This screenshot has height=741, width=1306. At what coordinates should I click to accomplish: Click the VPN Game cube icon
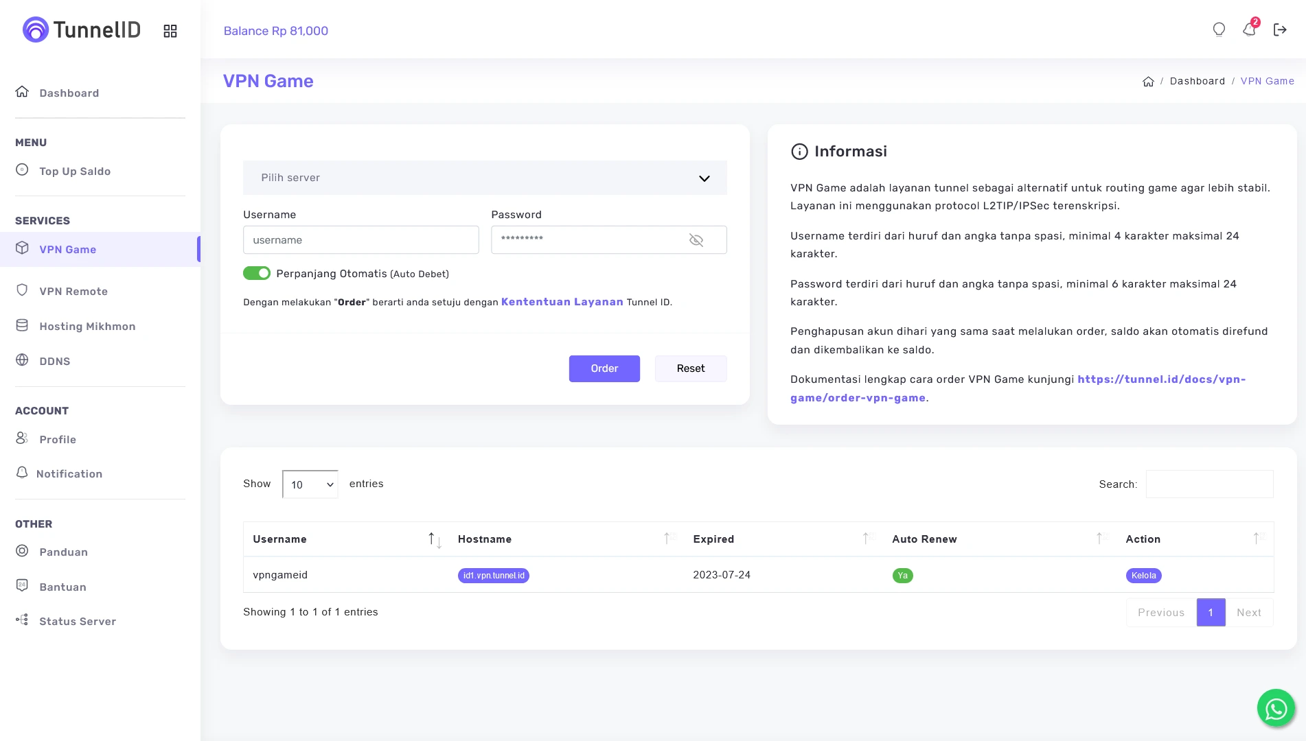pyautogui.click(x=22, y=248)
